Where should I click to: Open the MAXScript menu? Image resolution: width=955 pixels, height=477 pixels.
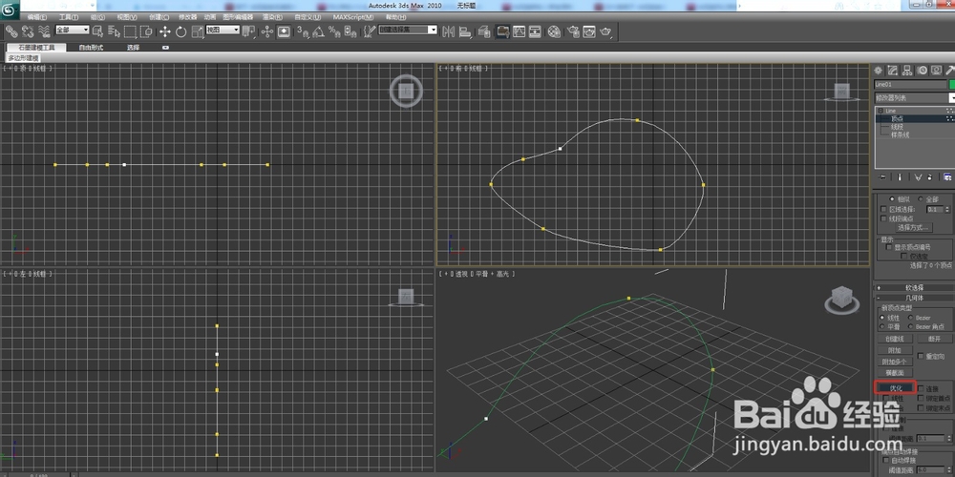click(x=353, y=17)
